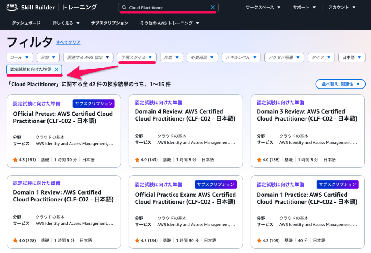Image resolution: width=371 pixels, height=253 pixels.
Task: Click サブスクリプション badge on Official Pretest card
Action: coord(93,103)
